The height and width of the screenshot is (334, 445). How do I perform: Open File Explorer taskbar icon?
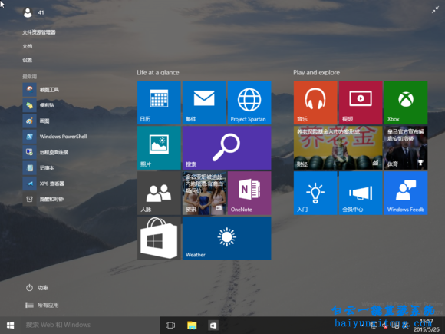(x=192, y=326)
